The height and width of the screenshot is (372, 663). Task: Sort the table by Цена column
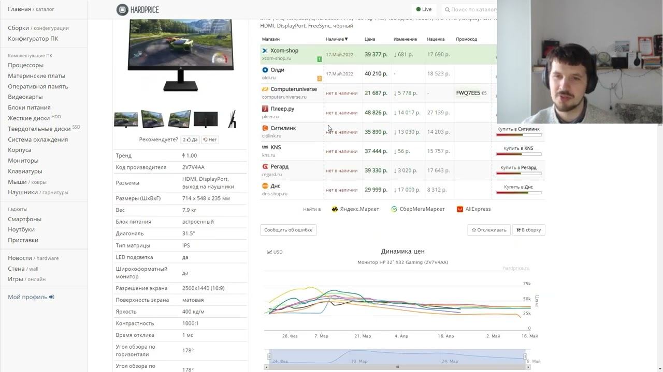370,39
